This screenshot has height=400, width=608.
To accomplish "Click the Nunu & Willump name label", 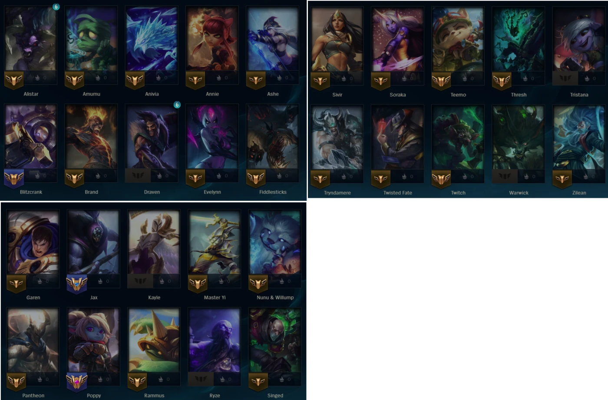I will point(275,298).
